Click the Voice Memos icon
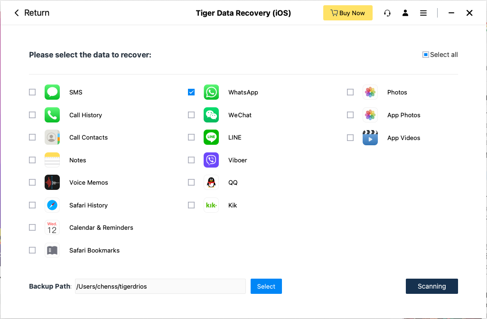The height and width of the screenshot is (319, 487). 52,182
